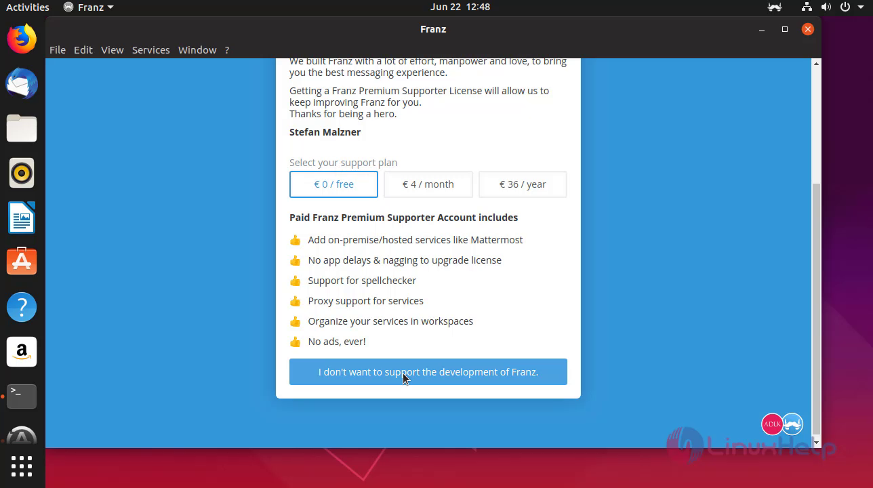Select the € 36 / year plan
Viewport: 873px width, 488px height.
523,184
